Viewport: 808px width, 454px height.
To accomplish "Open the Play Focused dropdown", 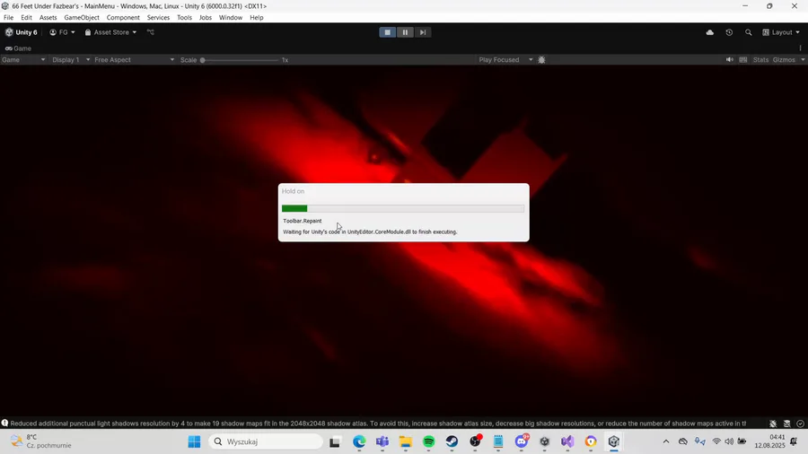I will click(505, 60).
